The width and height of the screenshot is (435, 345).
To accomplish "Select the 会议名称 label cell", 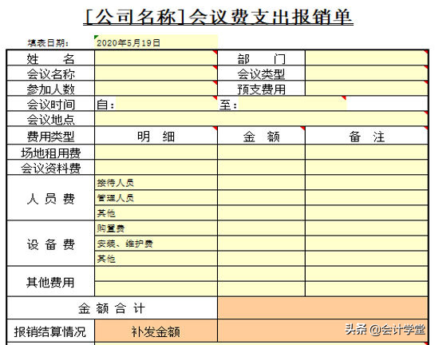I will coord(51,73).
